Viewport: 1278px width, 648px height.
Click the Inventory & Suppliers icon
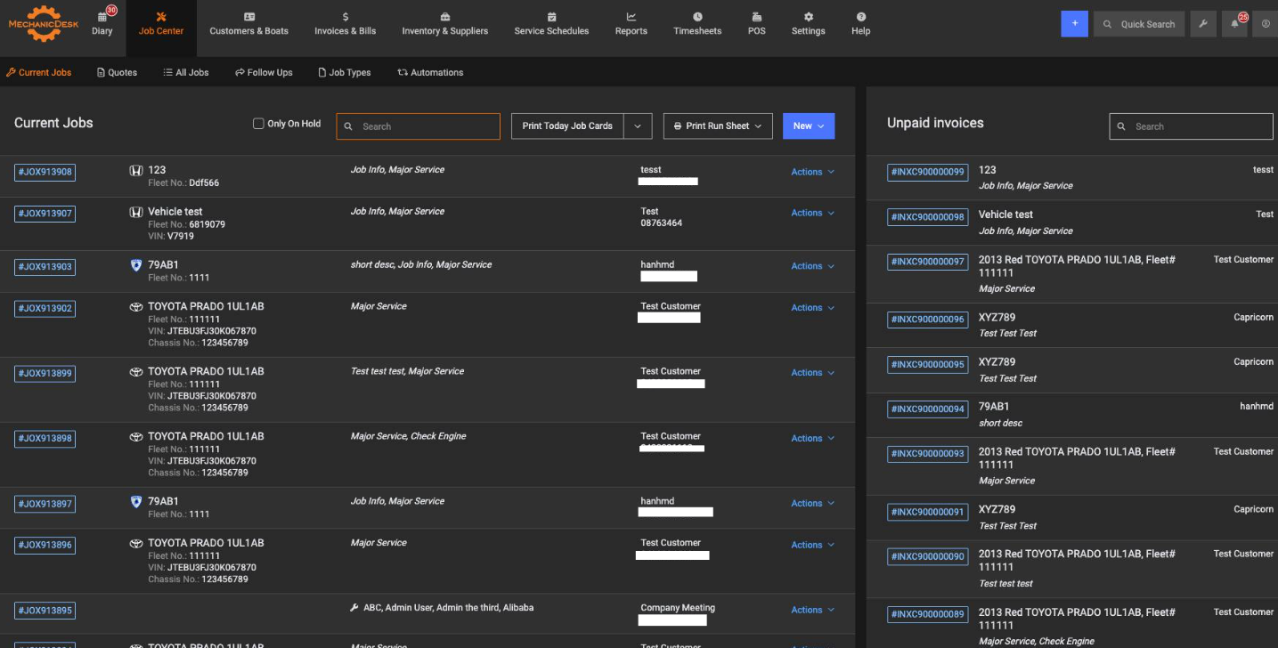click(x=444, y=17)
